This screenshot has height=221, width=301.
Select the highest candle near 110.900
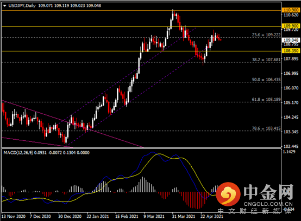173,15
